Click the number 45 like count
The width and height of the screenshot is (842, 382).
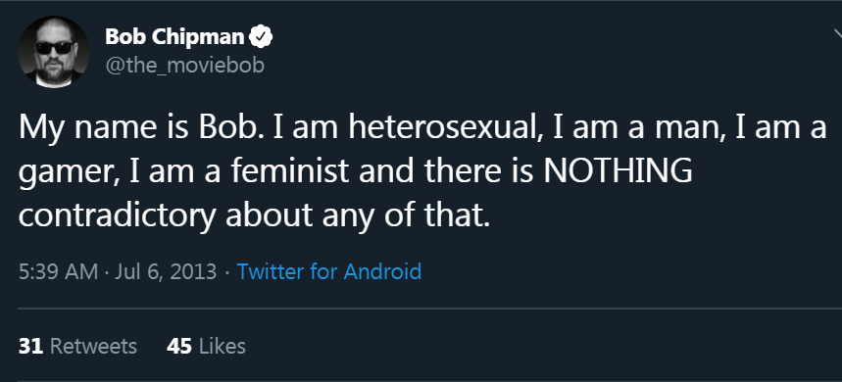pos(179,346)
